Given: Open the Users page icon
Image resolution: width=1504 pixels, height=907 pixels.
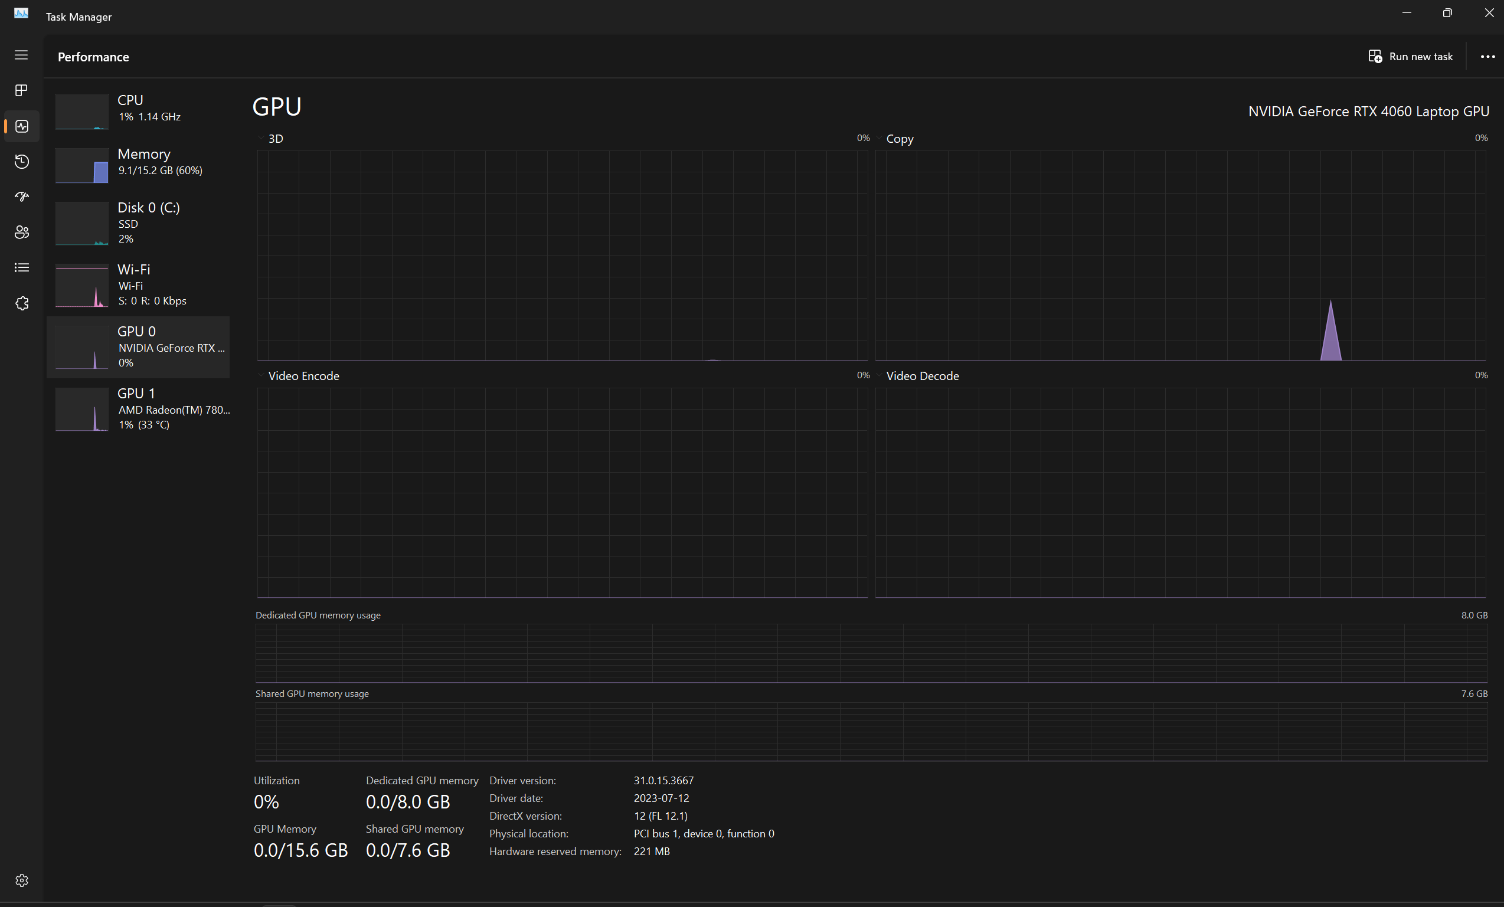Looking at the screenshot, I should click(x=21, y=232).
